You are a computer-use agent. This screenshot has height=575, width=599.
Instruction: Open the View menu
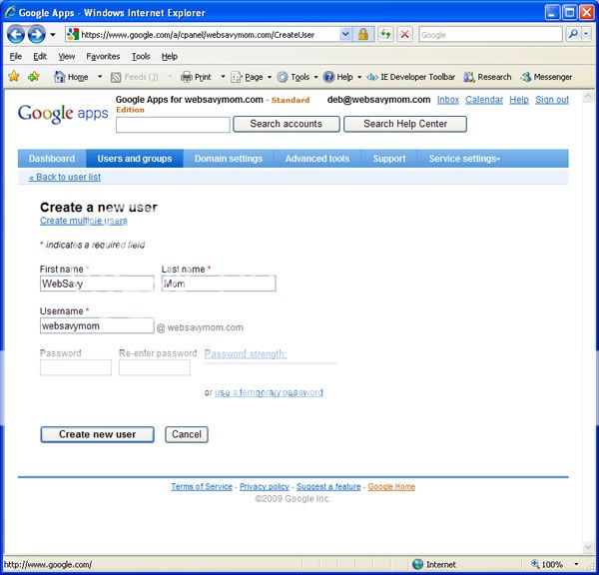coord(67,57)
